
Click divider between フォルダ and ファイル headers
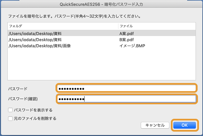pyautogui.click(x=117, y=26)
